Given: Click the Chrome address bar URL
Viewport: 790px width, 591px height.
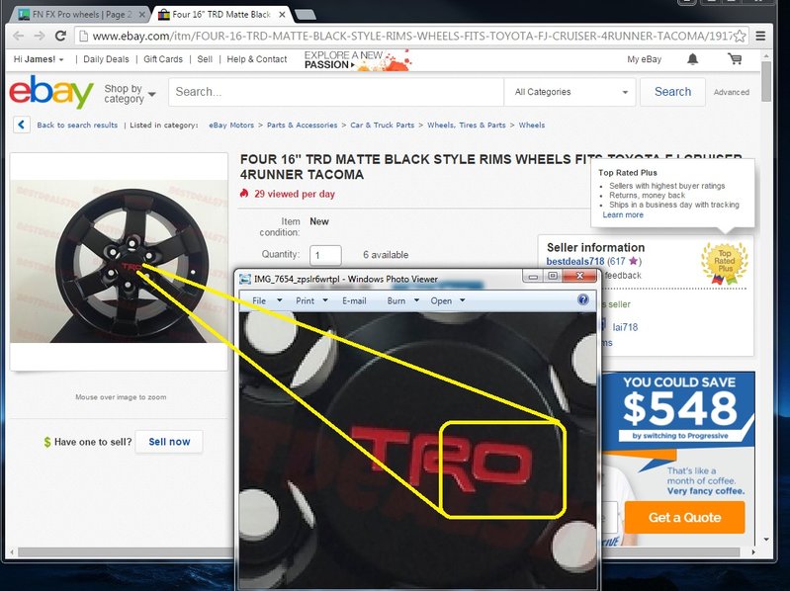Looking at the screenshot, I should pyautogui.click(x=411, y=36).
